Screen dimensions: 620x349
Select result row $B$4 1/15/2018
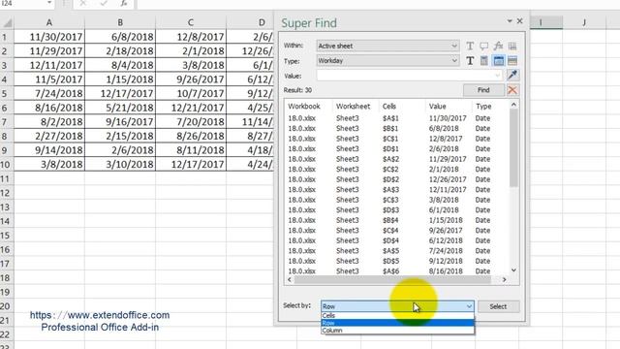[x=396, y=220]
